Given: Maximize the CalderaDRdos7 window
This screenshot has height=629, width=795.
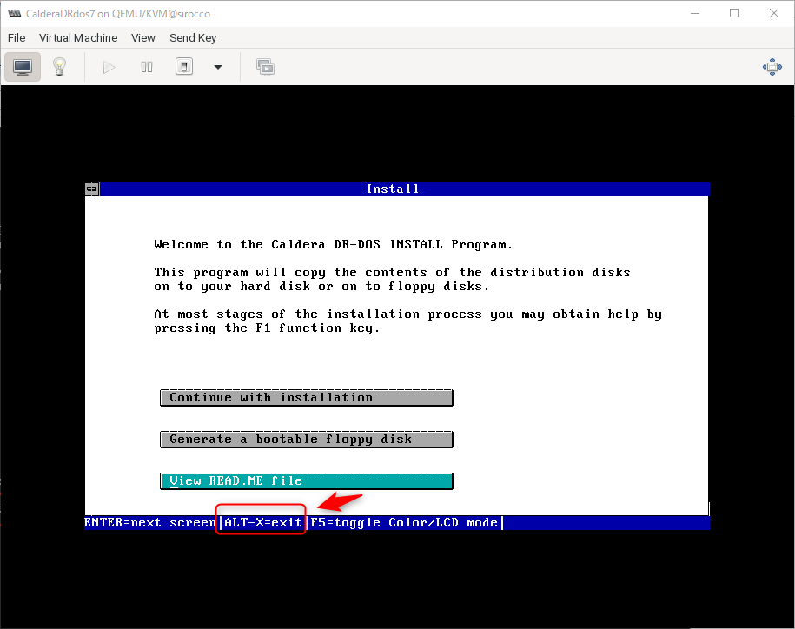Looking at the screenshot, I should [734, 14].
